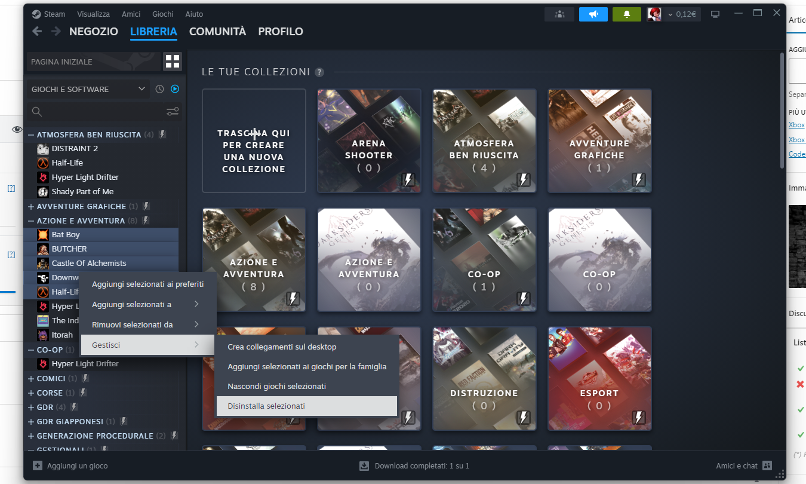The height and width of the screenshot is (484, 806).
Task: Select Nascondi giochi selezionati
Action: 307,387
